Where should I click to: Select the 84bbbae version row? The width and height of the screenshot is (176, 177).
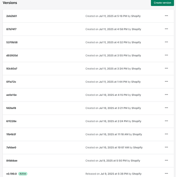tap(88, 161)
